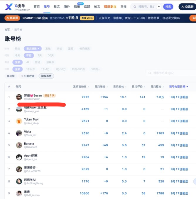Viewport: 196px width, 199px height.
Task: Open 苏珊 Susan's avatar
Action: (19, 97)
